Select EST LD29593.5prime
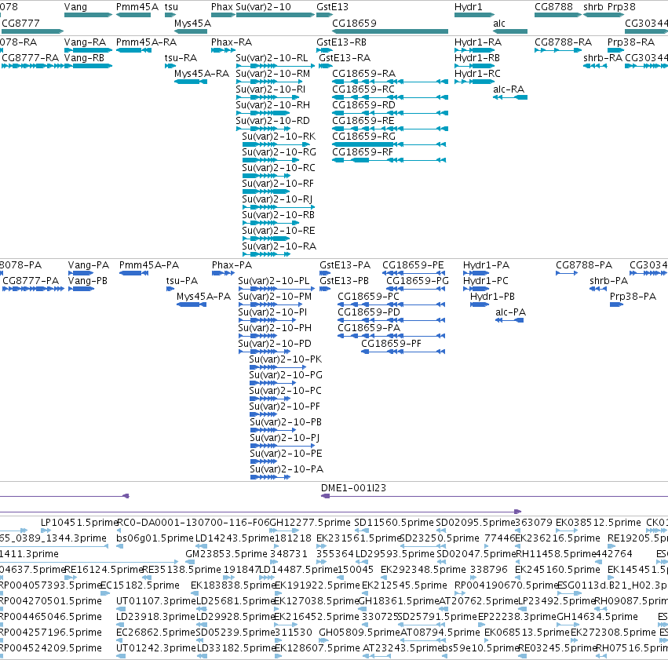This screenshot has height=660, width=668. [x=360, y=562]
